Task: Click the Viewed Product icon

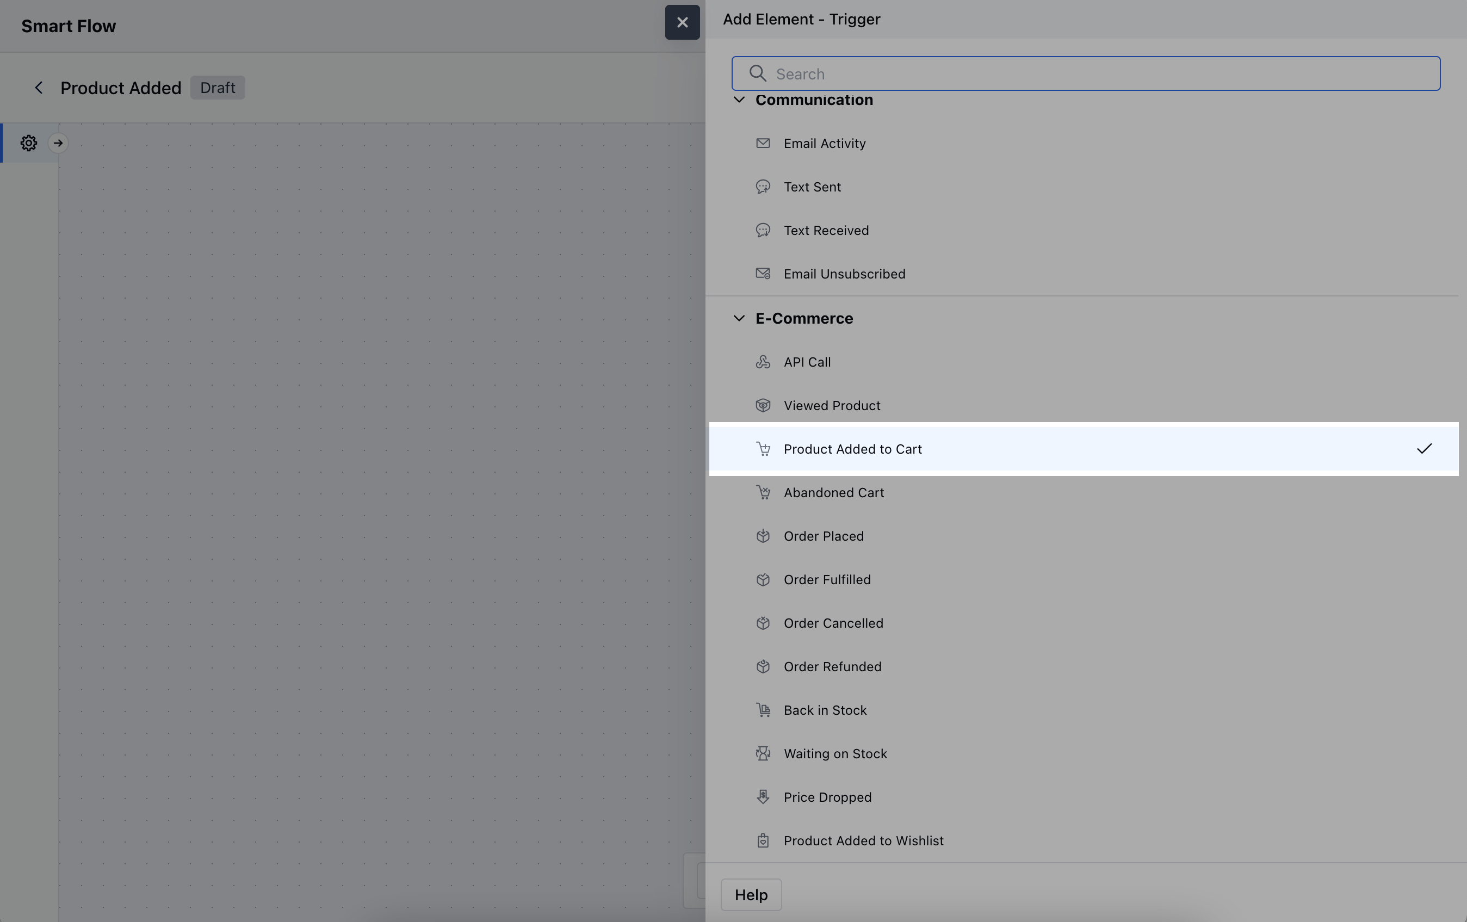Action: tap(763, 405)
